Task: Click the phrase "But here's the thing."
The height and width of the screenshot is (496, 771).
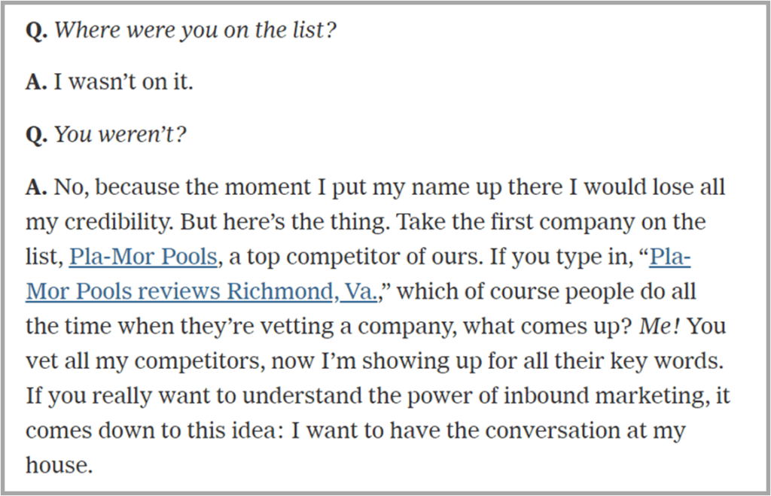Action: click(x=285, y=222)
